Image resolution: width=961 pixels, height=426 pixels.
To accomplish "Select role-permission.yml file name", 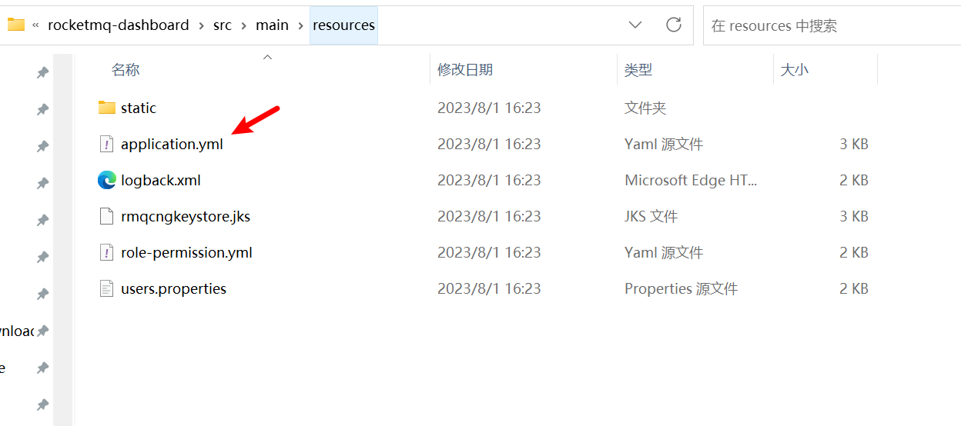I will click(186, 252).
